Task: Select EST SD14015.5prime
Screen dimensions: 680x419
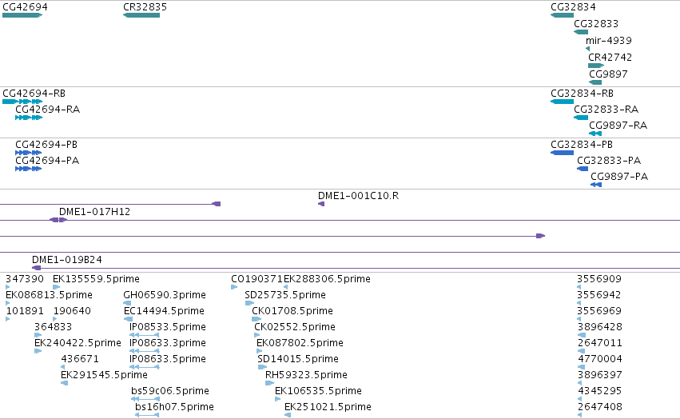Action: point(262,367)
